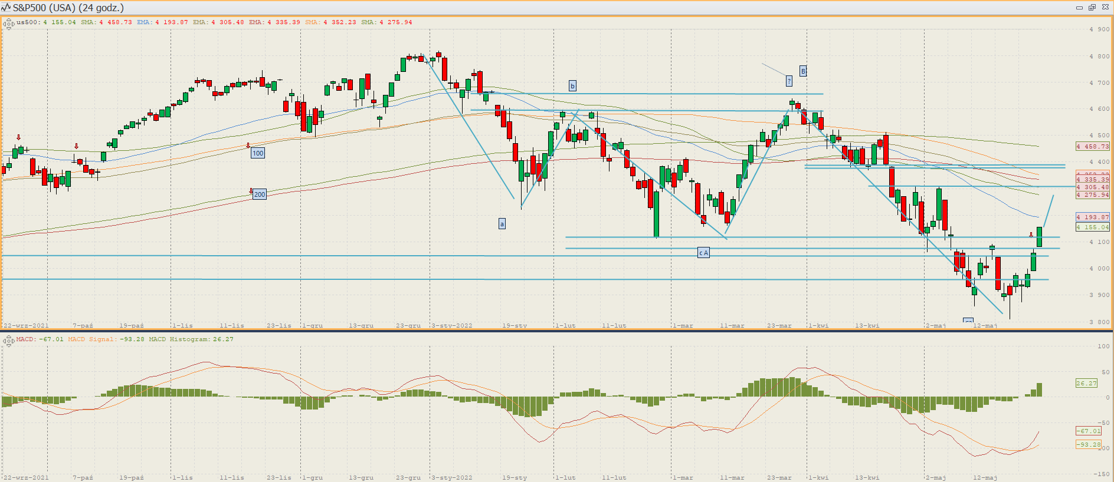Click the red arrow above the latest candle
The width and height of the screenshot is (1114, 482).
click(1031, 235)
